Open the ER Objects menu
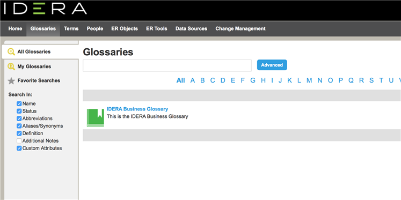The width and height of the screenshot is (401, 200). tap(125, 28)
